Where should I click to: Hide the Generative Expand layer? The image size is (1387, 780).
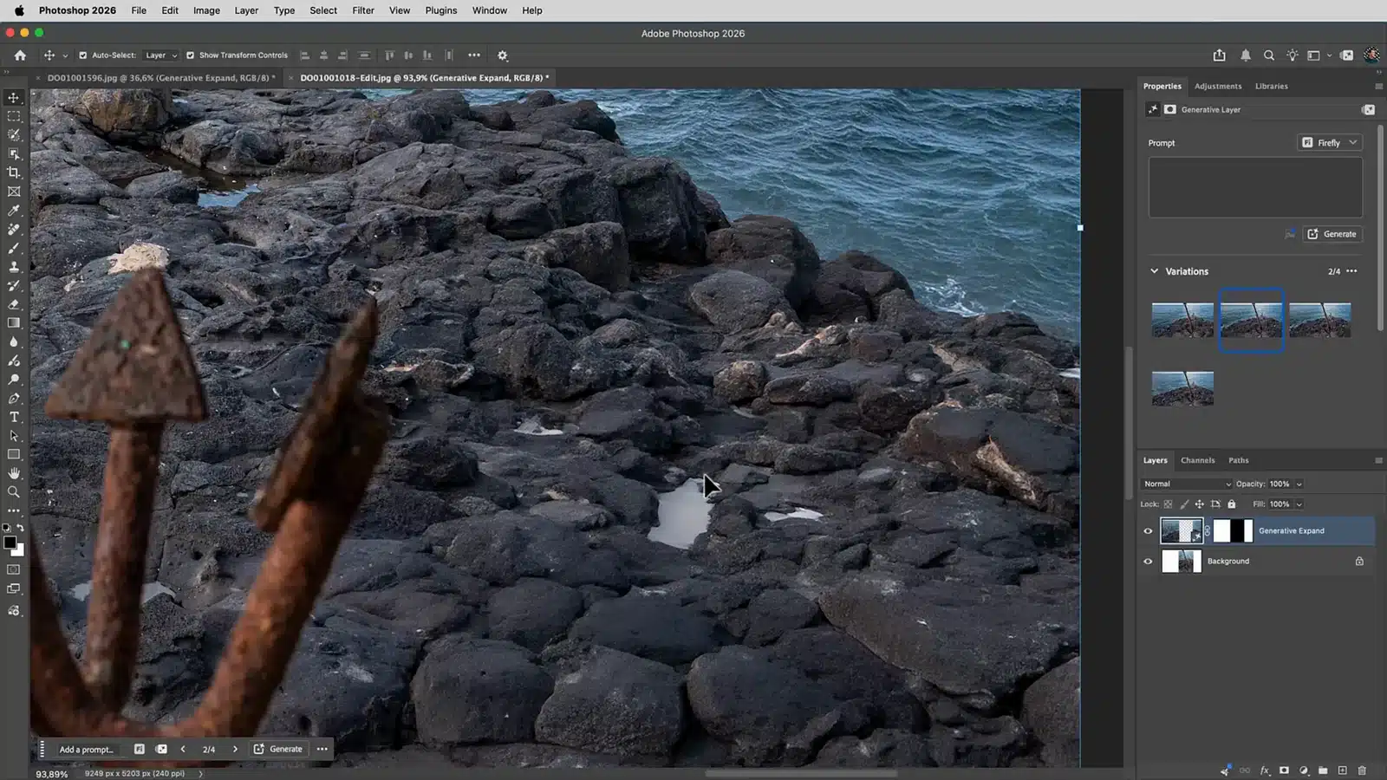pos(1148,531)
